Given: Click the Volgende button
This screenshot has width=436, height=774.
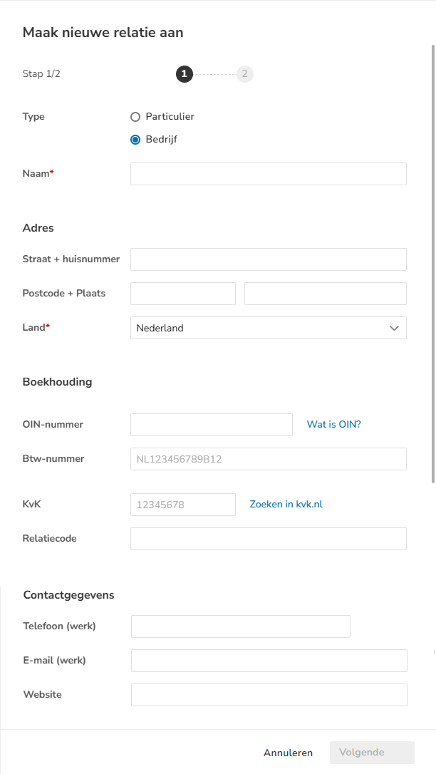Looking at the screenshot, I should point(372,753).
